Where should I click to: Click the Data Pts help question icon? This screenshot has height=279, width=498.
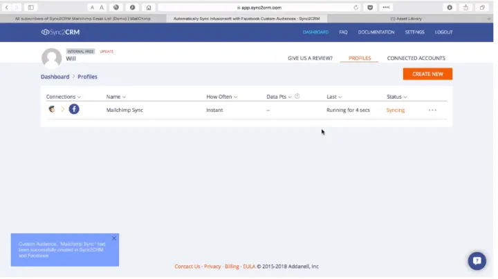(x=297, y=96)
